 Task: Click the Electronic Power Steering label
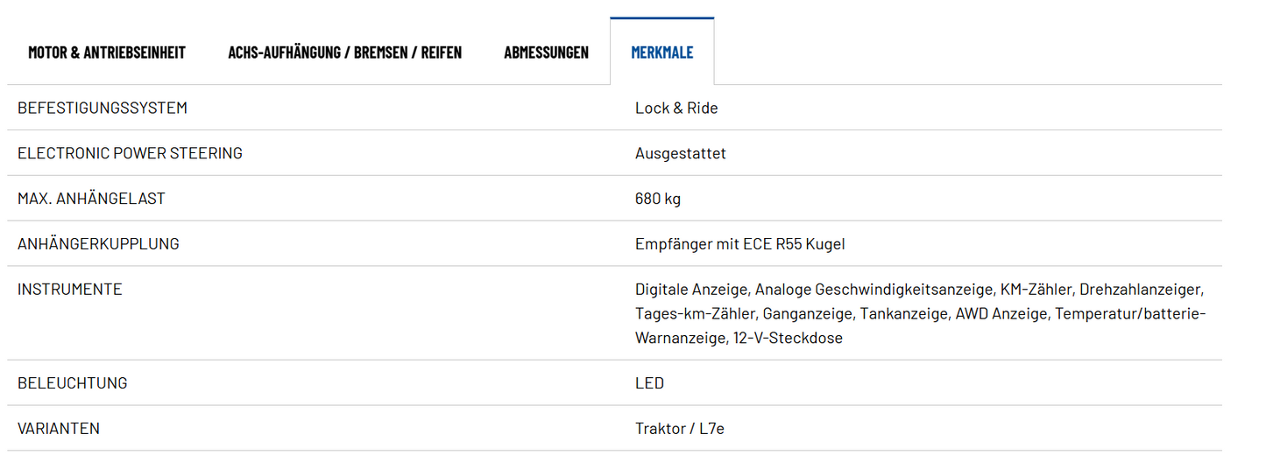tap(130, 153)
